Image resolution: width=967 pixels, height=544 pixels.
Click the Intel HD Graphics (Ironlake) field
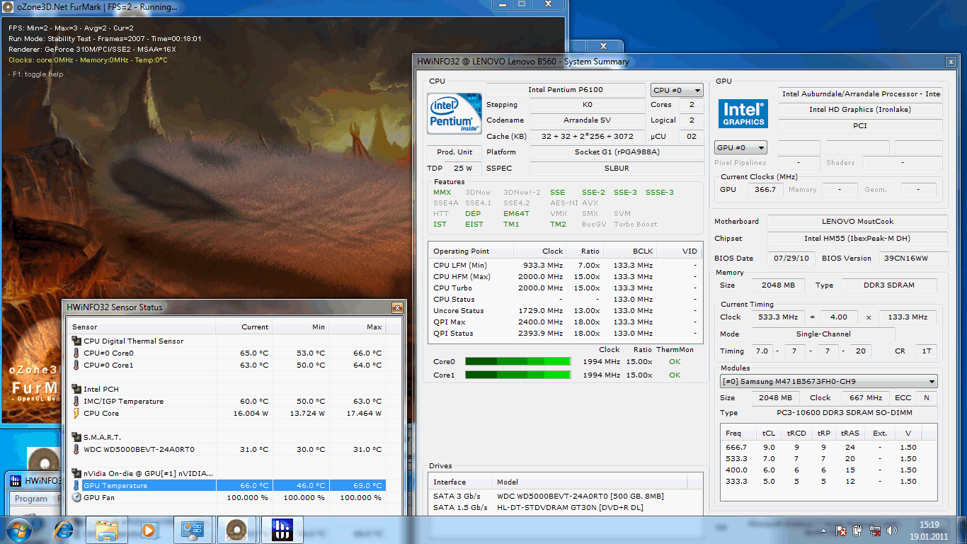point(859,110)
